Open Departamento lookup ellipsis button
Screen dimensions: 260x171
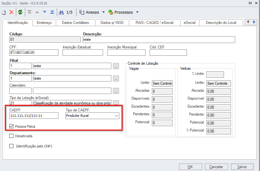pos(116,78)
